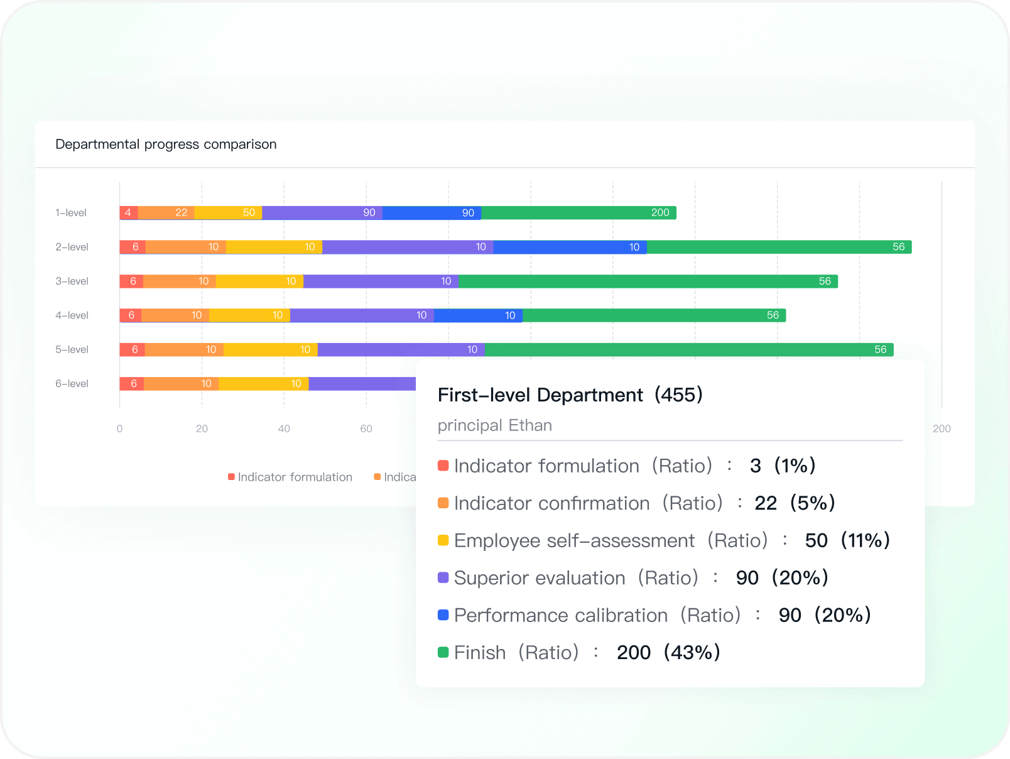Click the Departmental progress comparison title
Viewport: 1010px width, 759px height.
(166, 145)
